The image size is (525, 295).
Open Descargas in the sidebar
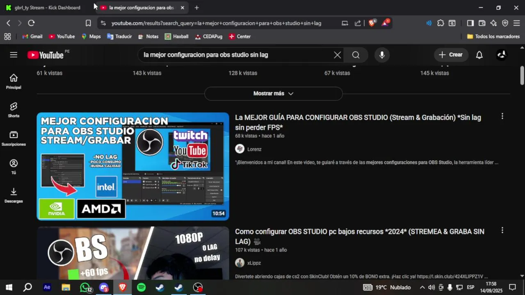click(14, 195)
